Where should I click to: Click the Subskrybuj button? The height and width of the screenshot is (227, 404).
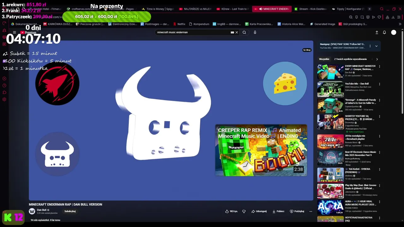point(70,211)
